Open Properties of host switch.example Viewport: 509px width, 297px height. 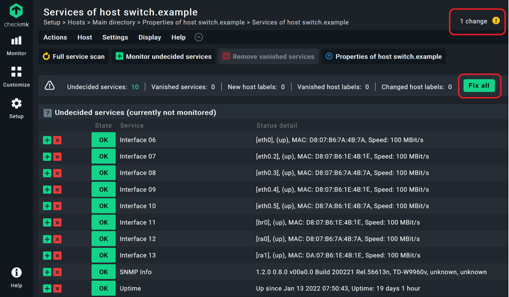coord(384,56)
